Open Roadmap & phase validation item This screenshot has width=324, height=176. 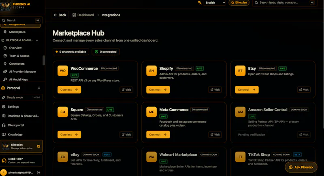click(21, 116)
